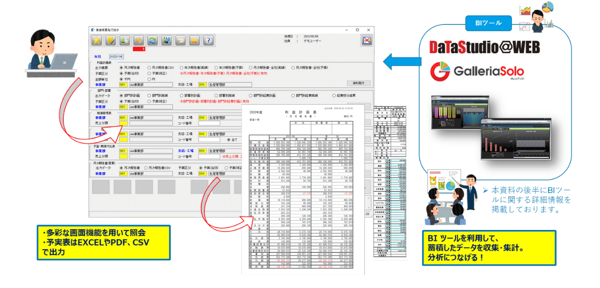Select the 月次報告書・全社(予算) radio button

click(293, 68)
